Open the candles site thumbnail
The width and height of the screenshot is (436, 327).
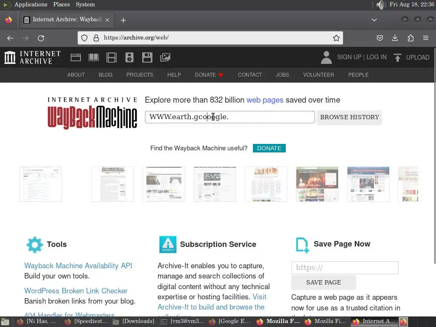317,184
